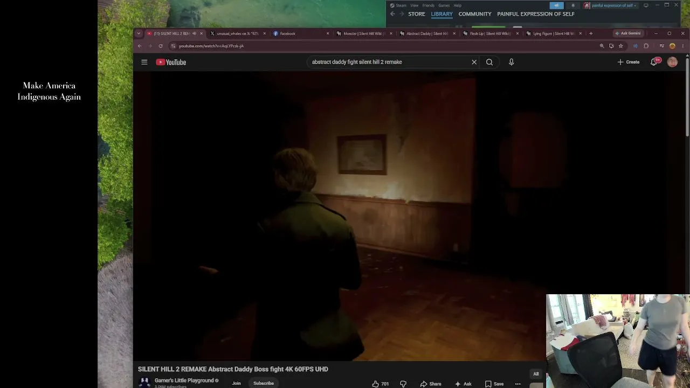The width and height of the screenshot is (690, 388).
Task: Open the browser tab search dropdown
Action: coord(139,33)
